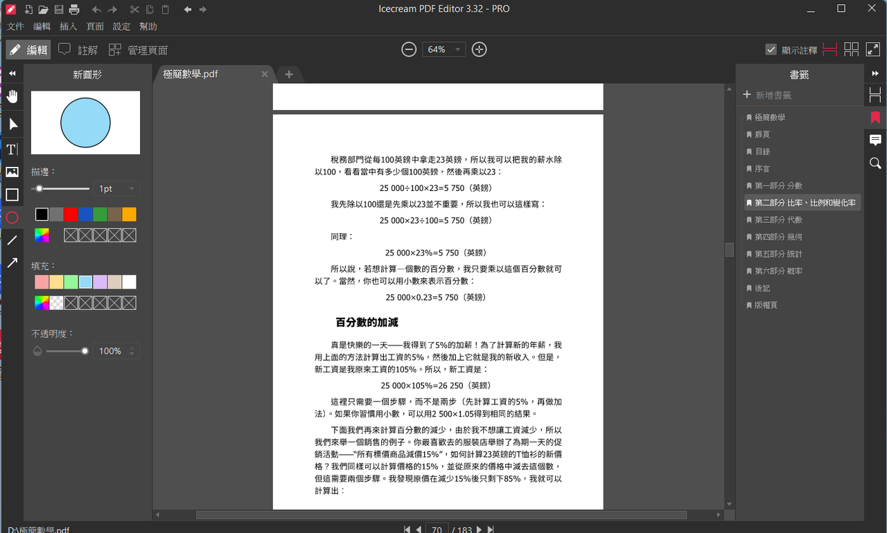Redo the last action

(x=113, y=10)
